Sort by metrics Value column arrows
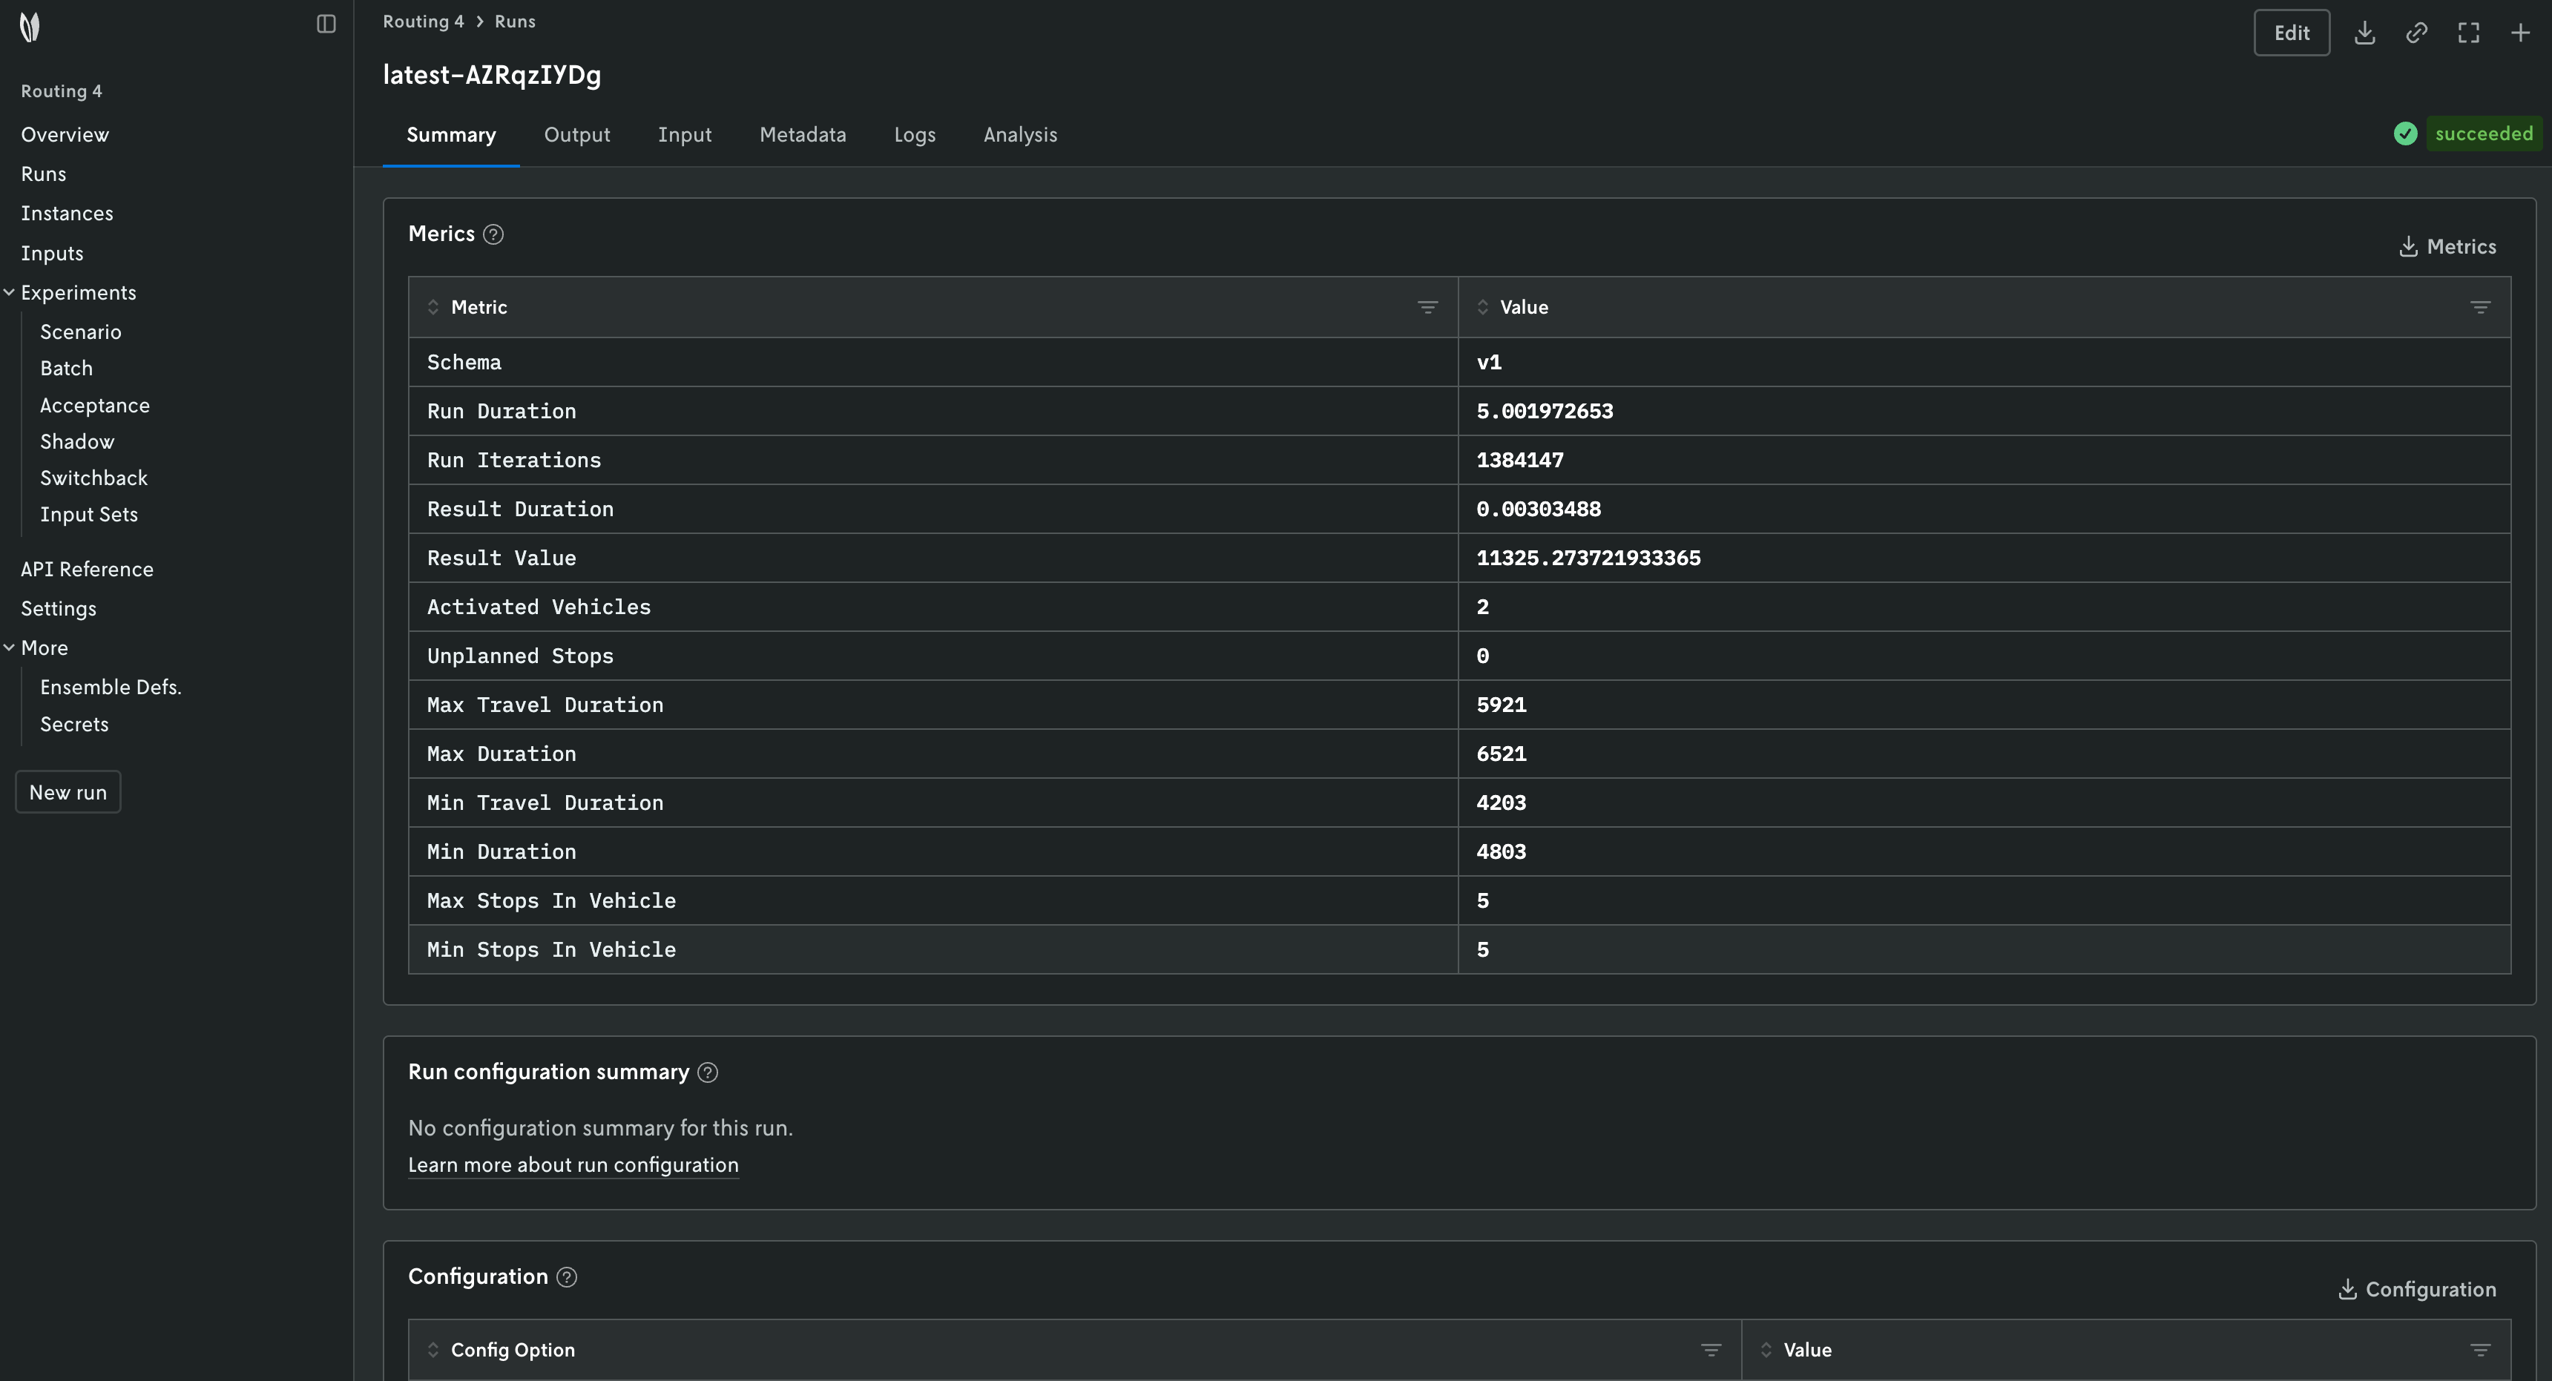 pos(1483,307)
